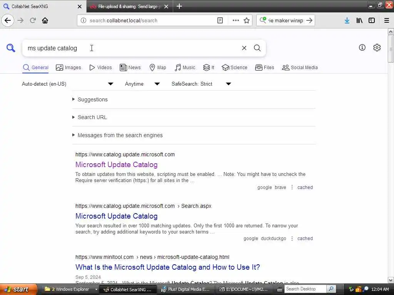Screen dimensions: 394x295
Task: Switch to Map search category
Action: click(x=158, y=68)
